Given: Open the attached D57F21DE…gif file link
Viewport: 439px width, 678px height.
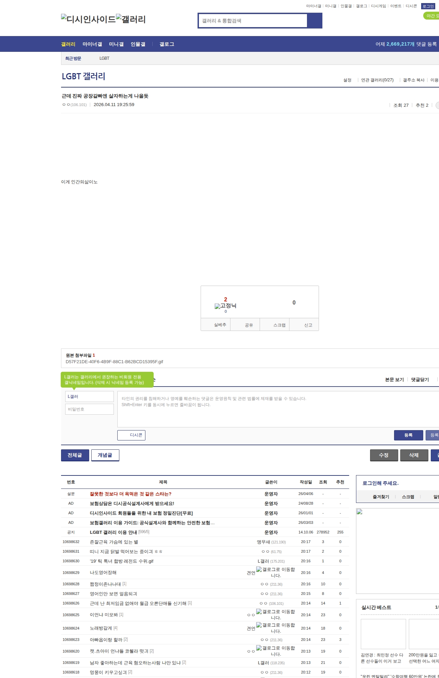Looking at the screenshot, I should pyautogui.click(x=114, y=362).
